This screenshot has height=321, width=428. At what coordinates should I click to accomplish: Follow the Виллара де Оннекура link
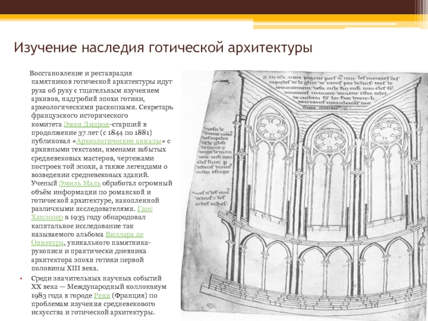[124, 234]
